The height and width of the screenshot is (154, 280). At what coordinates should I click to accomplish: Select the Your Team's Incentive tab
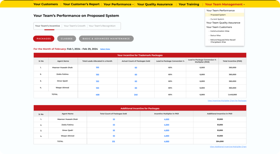point(47,26)
